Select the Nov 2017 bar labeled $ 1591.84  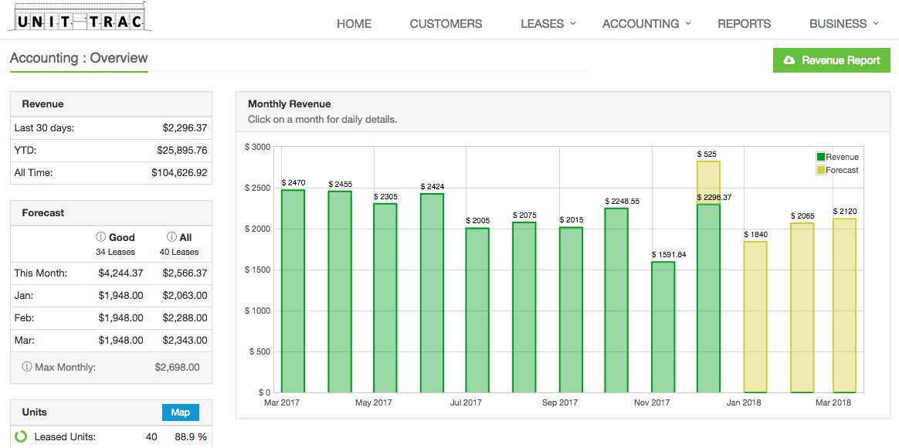coord(663,328)
